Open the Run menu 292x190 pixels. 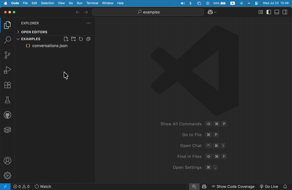coord(80,3)
